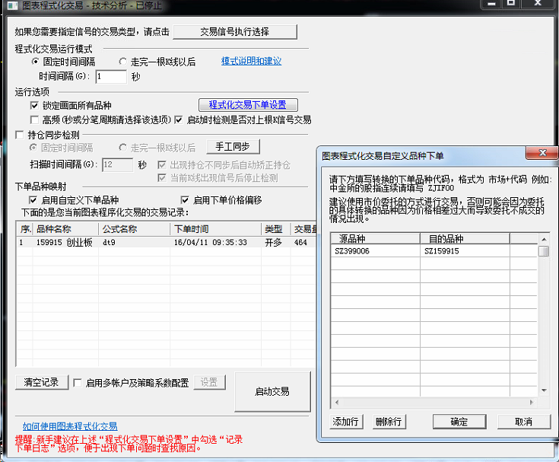Enable the 高频 high-frequency checkbox
Viewport: 559px width, 462px height.
[x=34, y=119]
